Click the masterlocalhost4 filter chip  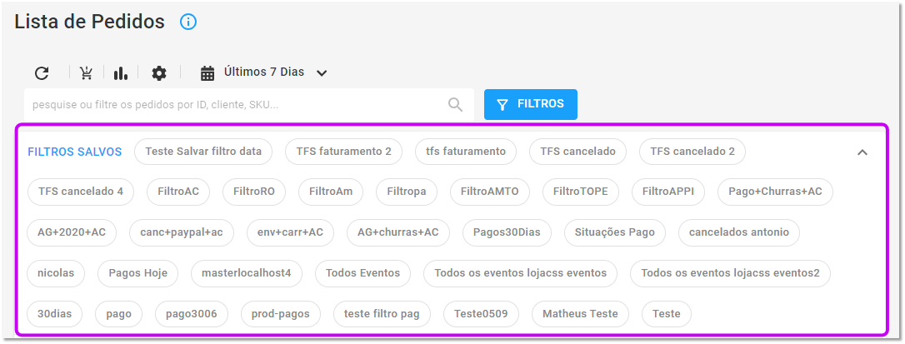coord(247,273)
